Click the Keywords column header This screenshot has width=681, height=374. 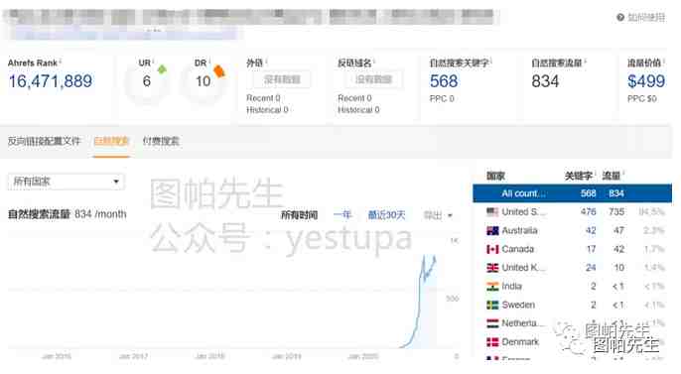[579, 176]
